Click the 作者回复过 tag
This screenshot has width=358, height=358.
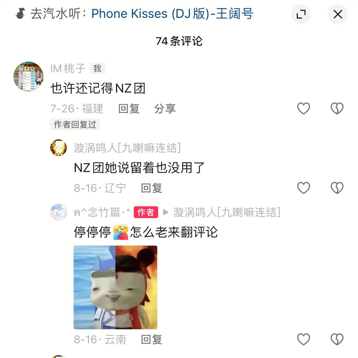coord(75,124)
